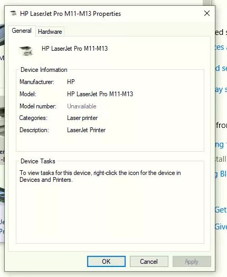227x277 pixels.
Task: Click the 'Description:' label
Action: click(x=34, y=130)
